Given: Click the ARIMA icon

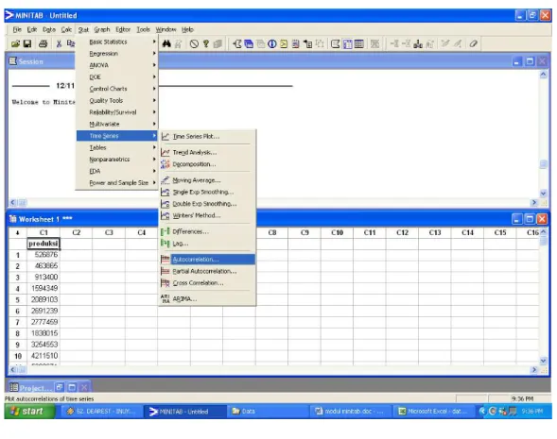Looking at the screenshot, I should (x=165, y=298).
